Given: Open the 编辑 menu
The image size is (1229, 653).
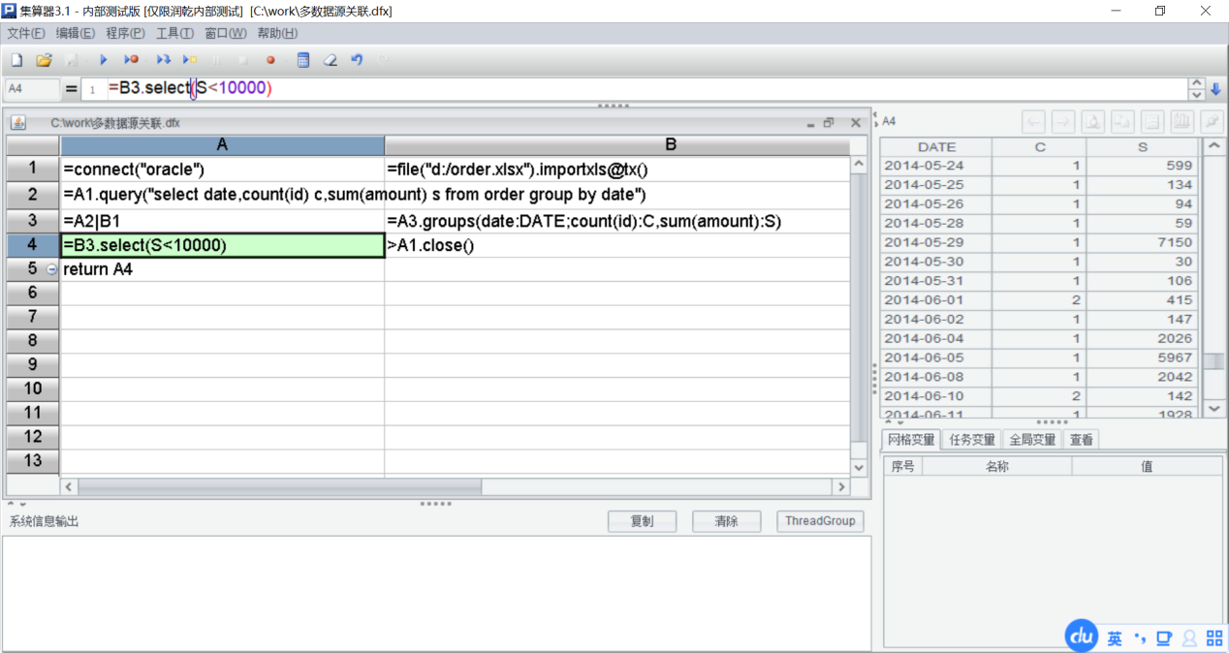Looking at the screenshot, I should [76, 33].
